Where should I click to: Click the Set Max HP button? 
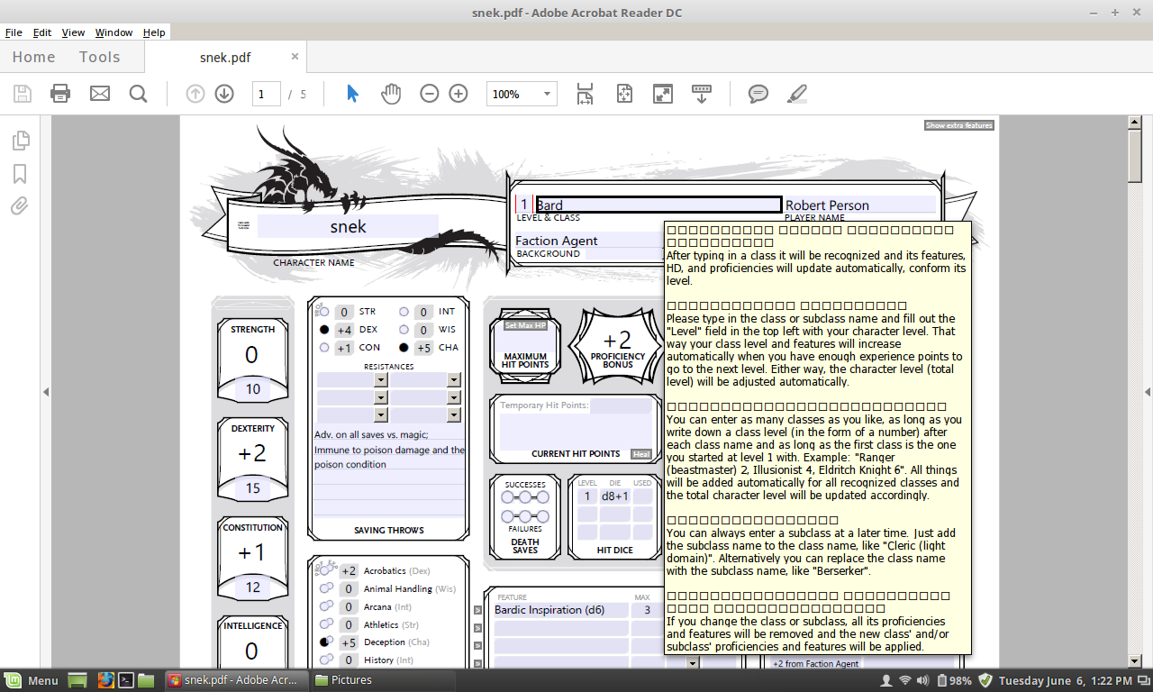(x=525, y=325)
